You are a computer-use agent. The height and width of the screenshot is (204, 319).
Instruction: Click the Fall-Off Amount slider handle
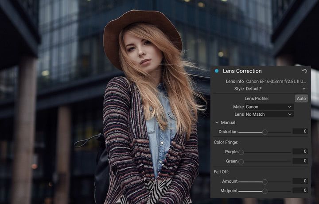265,181
